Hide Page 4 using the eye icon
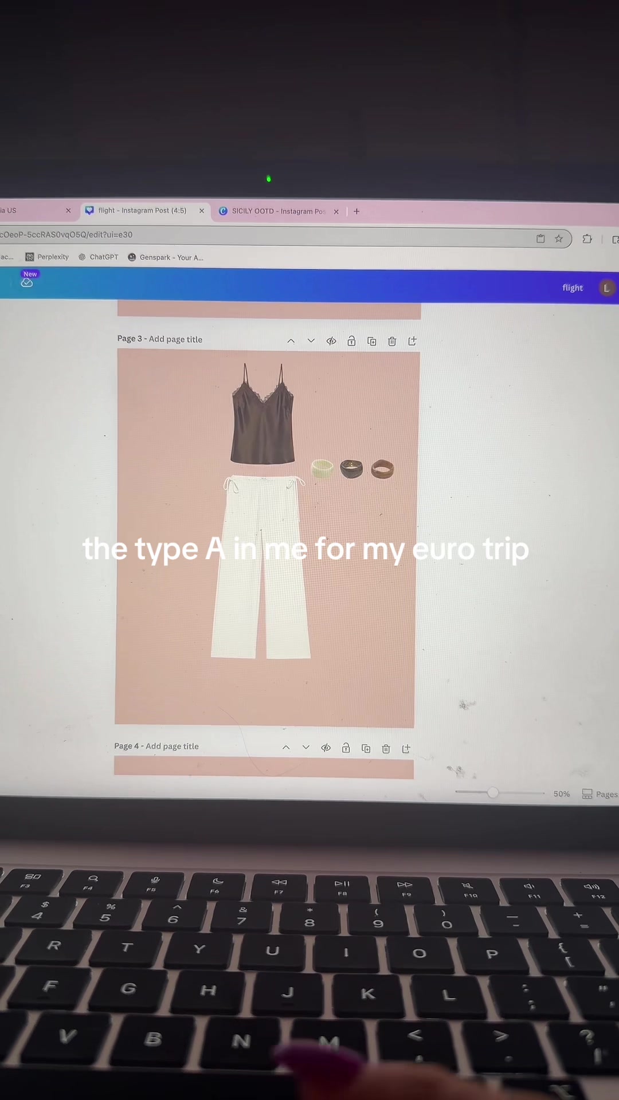 326,748
